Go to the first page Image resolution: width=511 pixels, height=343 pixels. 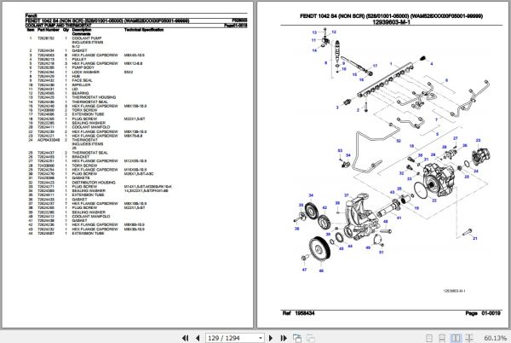click(x=185, y=338)
